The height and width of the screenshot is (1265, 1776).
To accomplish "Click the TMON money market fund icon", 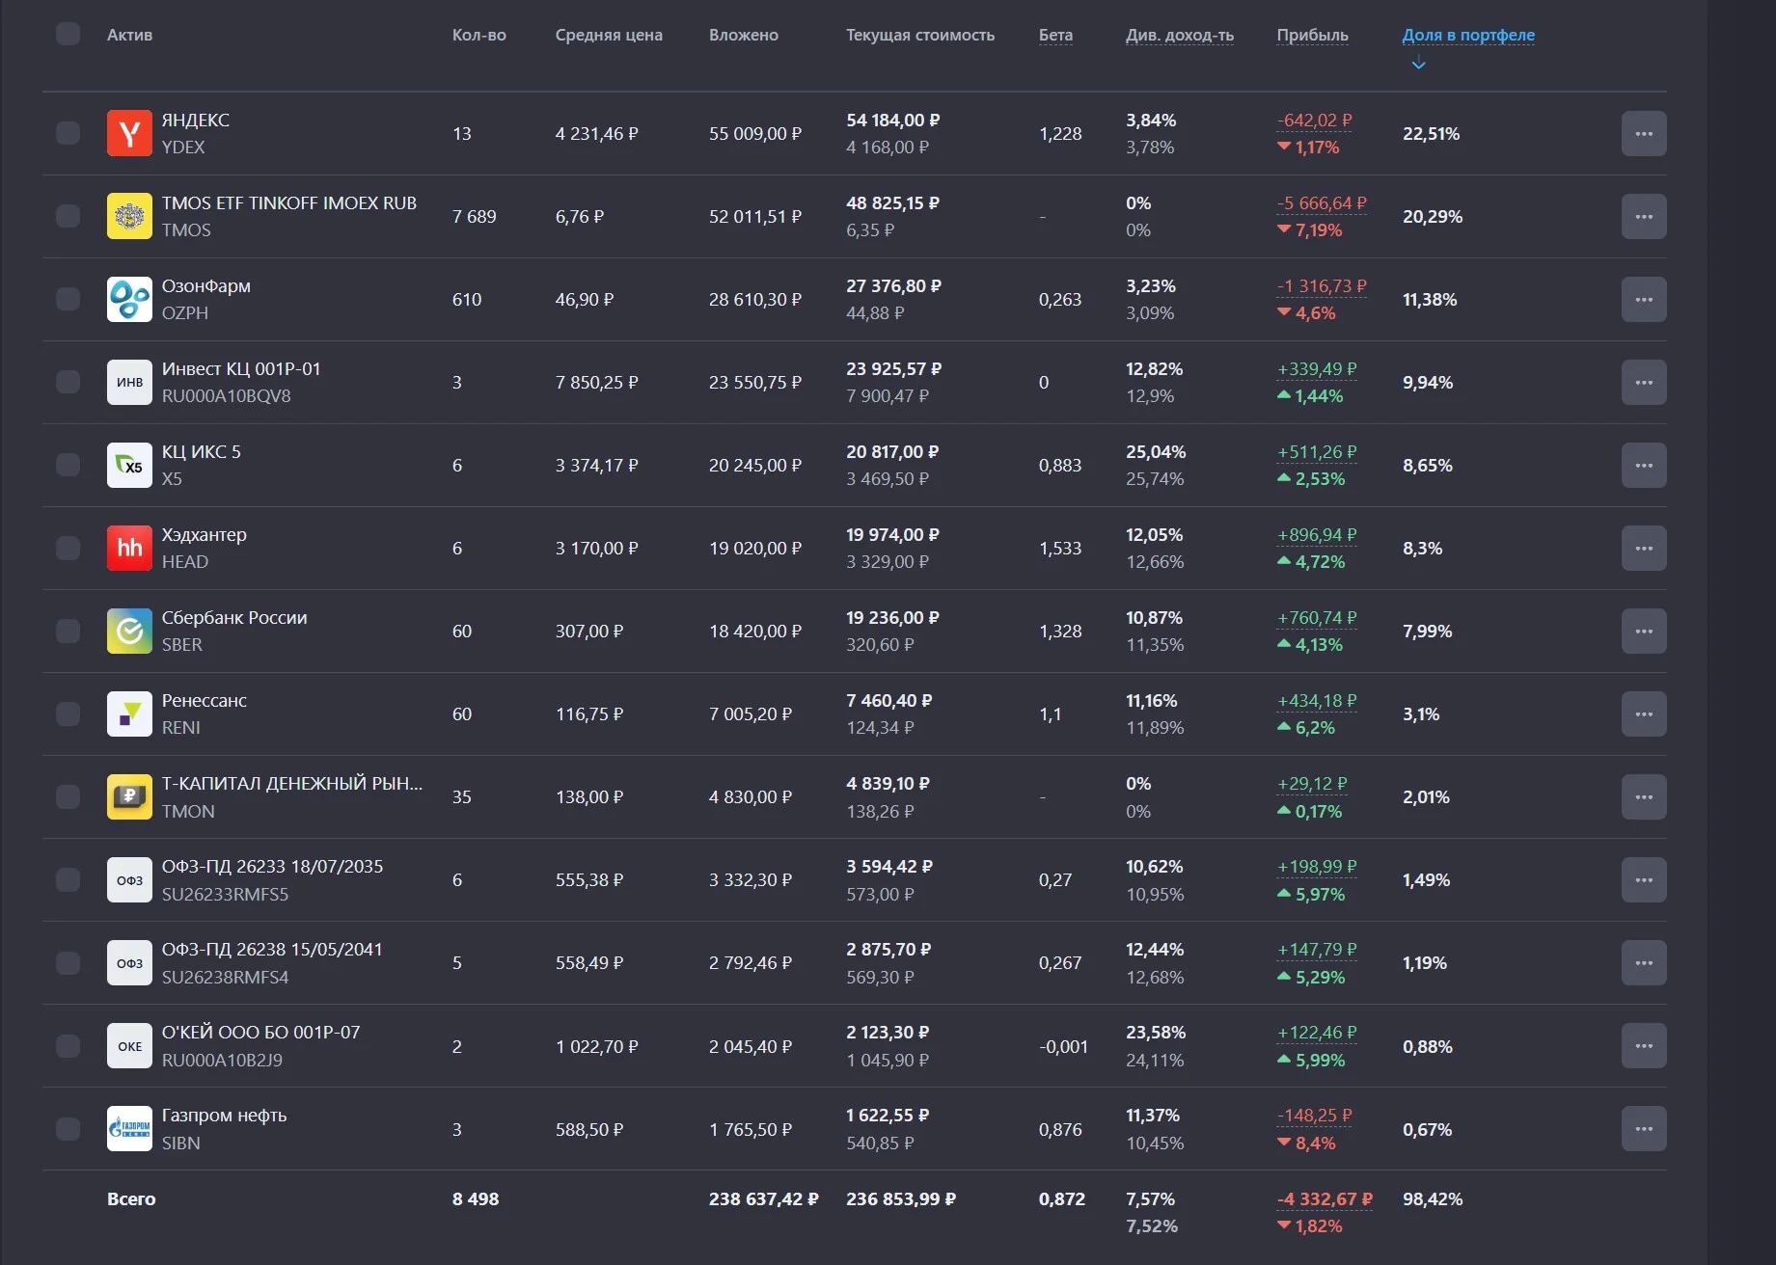I will [129, 796].
